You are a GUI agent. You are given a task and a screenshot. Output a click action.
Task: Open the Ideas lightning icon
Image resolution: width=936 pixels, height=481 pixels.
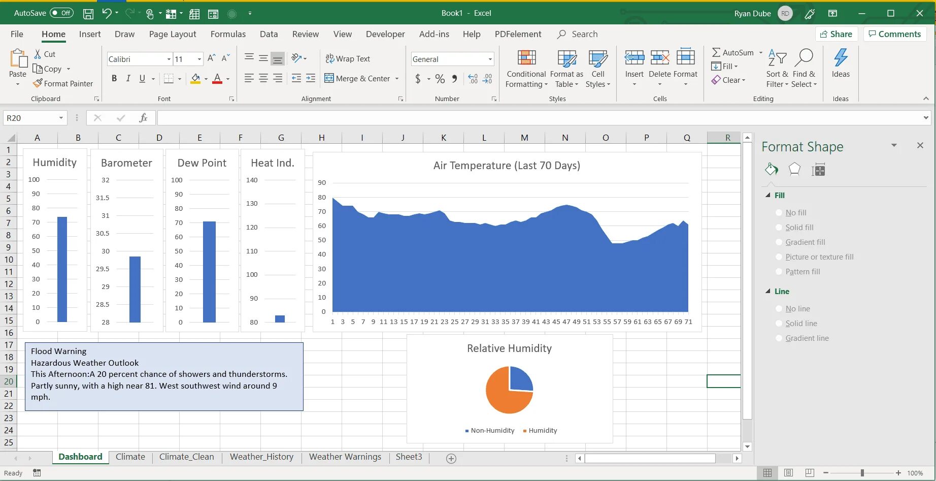[x=841, y=57]
